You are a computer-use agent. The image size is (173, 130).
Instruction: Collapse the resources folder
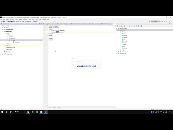tap(8, 38)
